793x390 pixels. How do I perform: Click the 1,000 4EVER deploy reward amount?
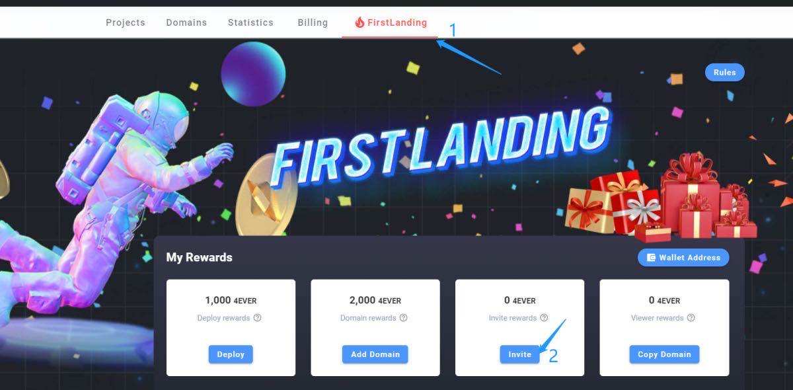[231, 300]
